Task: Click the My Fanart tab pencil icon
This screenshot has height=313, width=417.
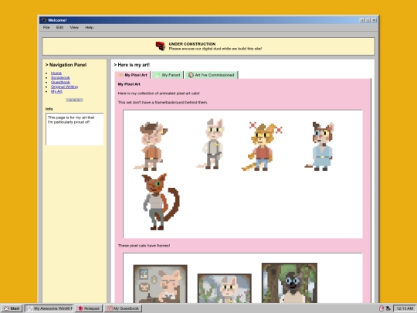Action: click(158, 75)
